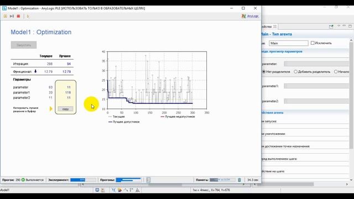Click the При запуске code field
Image resolution: width=354 pixels, height=199 pixels.
pos(305,125)
